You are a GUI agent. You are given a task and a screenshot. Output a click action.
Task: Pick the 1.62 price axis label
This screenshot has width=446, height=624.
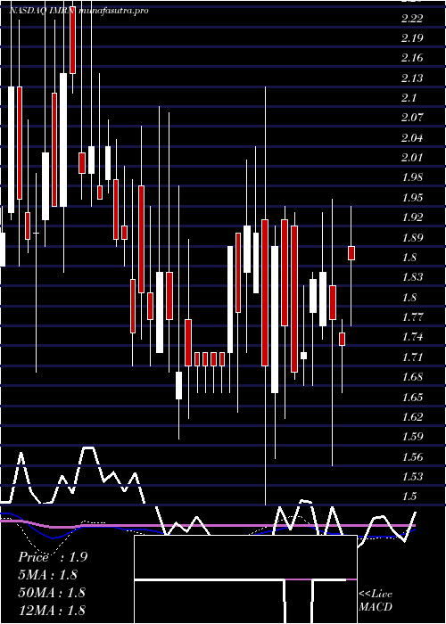pyautogui.click(x=412, y=417)
